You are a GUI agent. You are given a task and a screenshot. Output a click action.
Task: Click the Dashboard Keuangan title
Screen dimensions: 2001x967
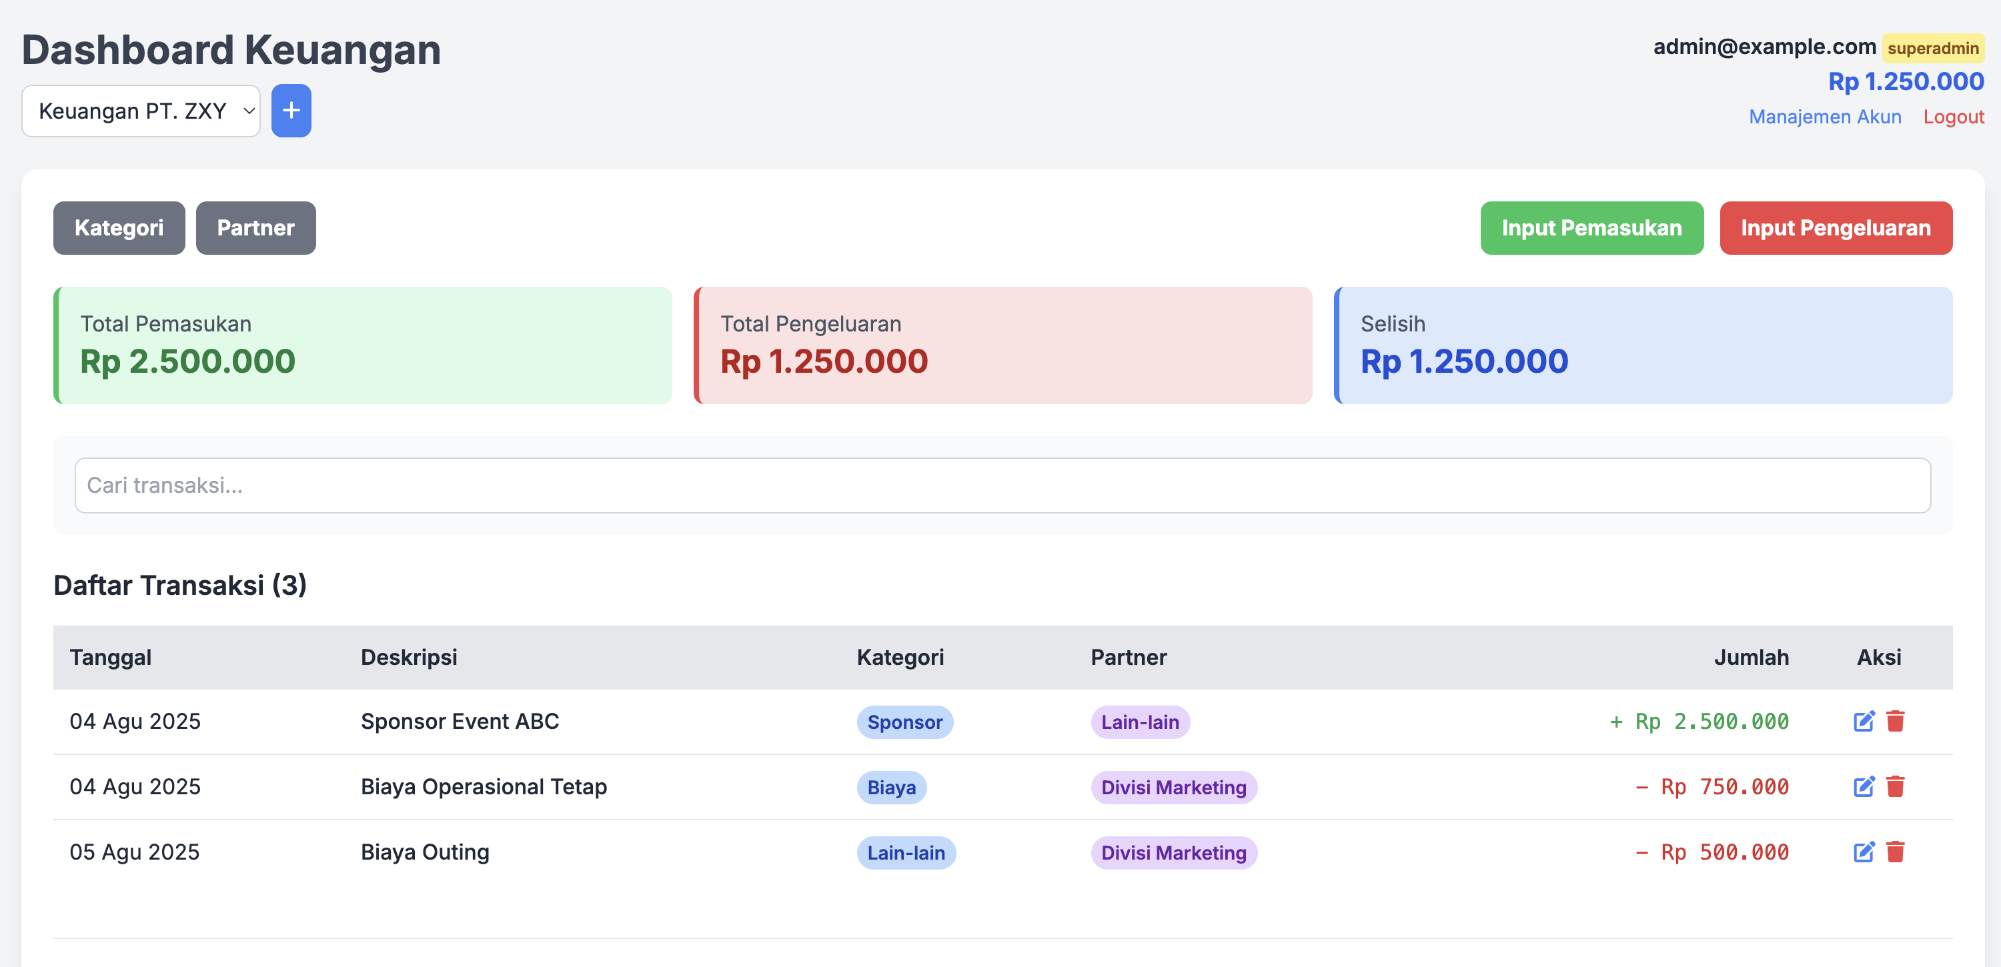click(x=231, y=50)
